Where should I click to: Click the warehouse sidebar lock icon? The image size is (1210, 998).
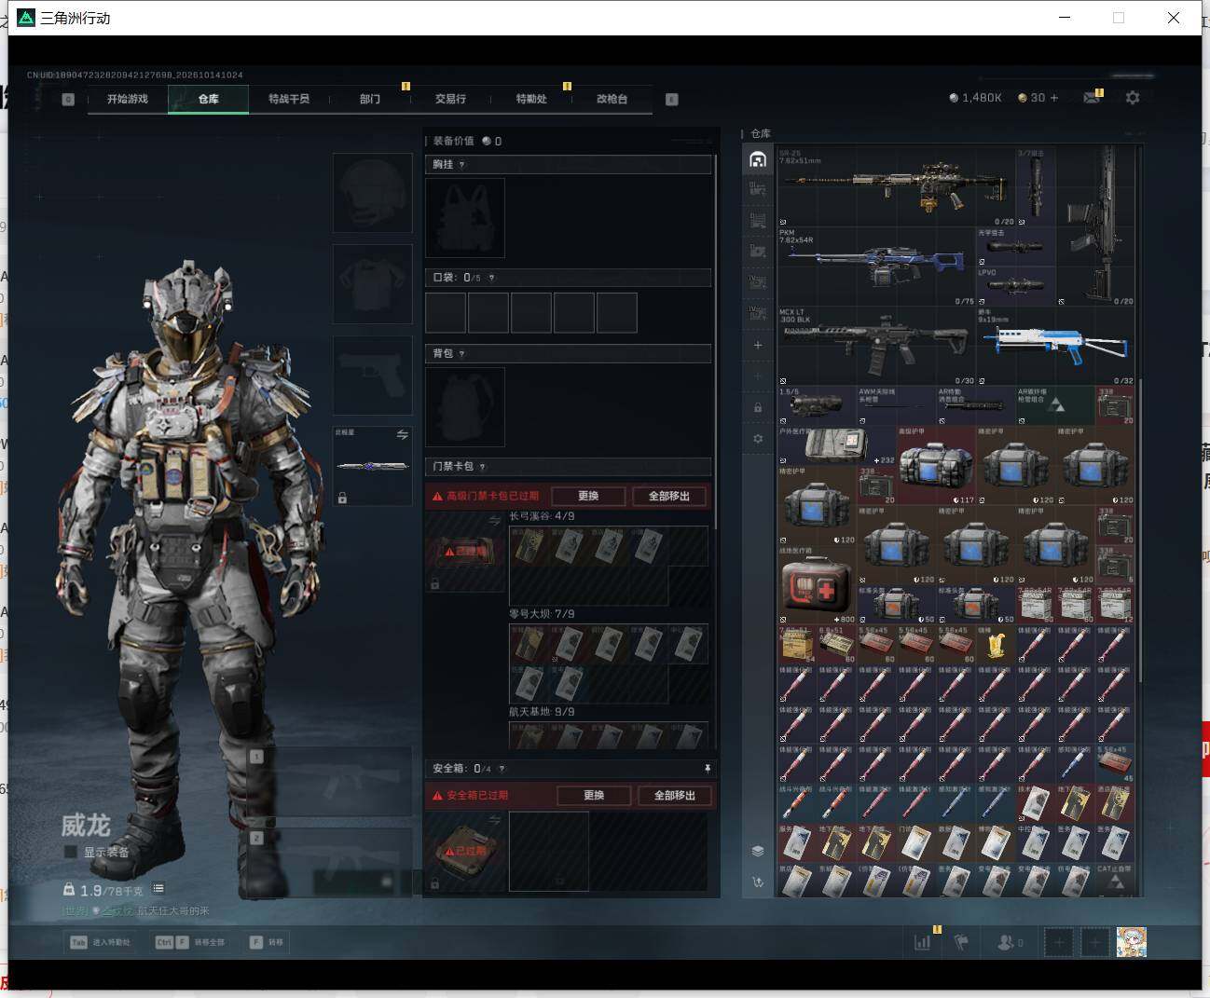(x=758, y=407)
